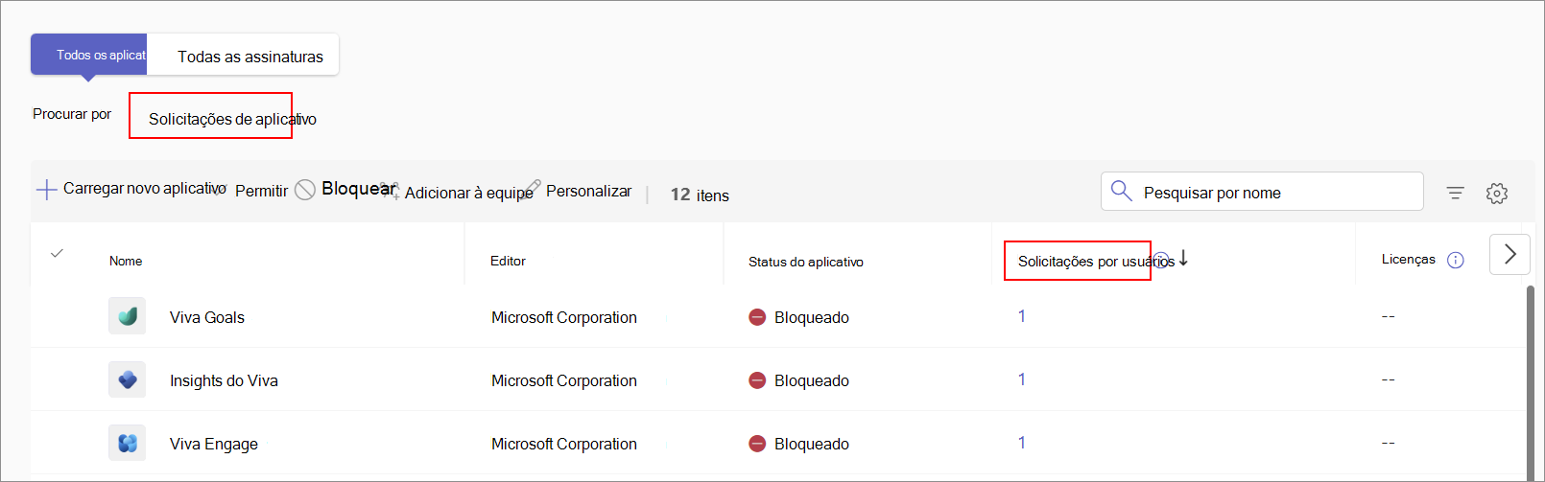Image resolution: width=1545 pixels, height=482 pixels.
Task: Open the filter icon beside search
Action: tap(1455, 194)
